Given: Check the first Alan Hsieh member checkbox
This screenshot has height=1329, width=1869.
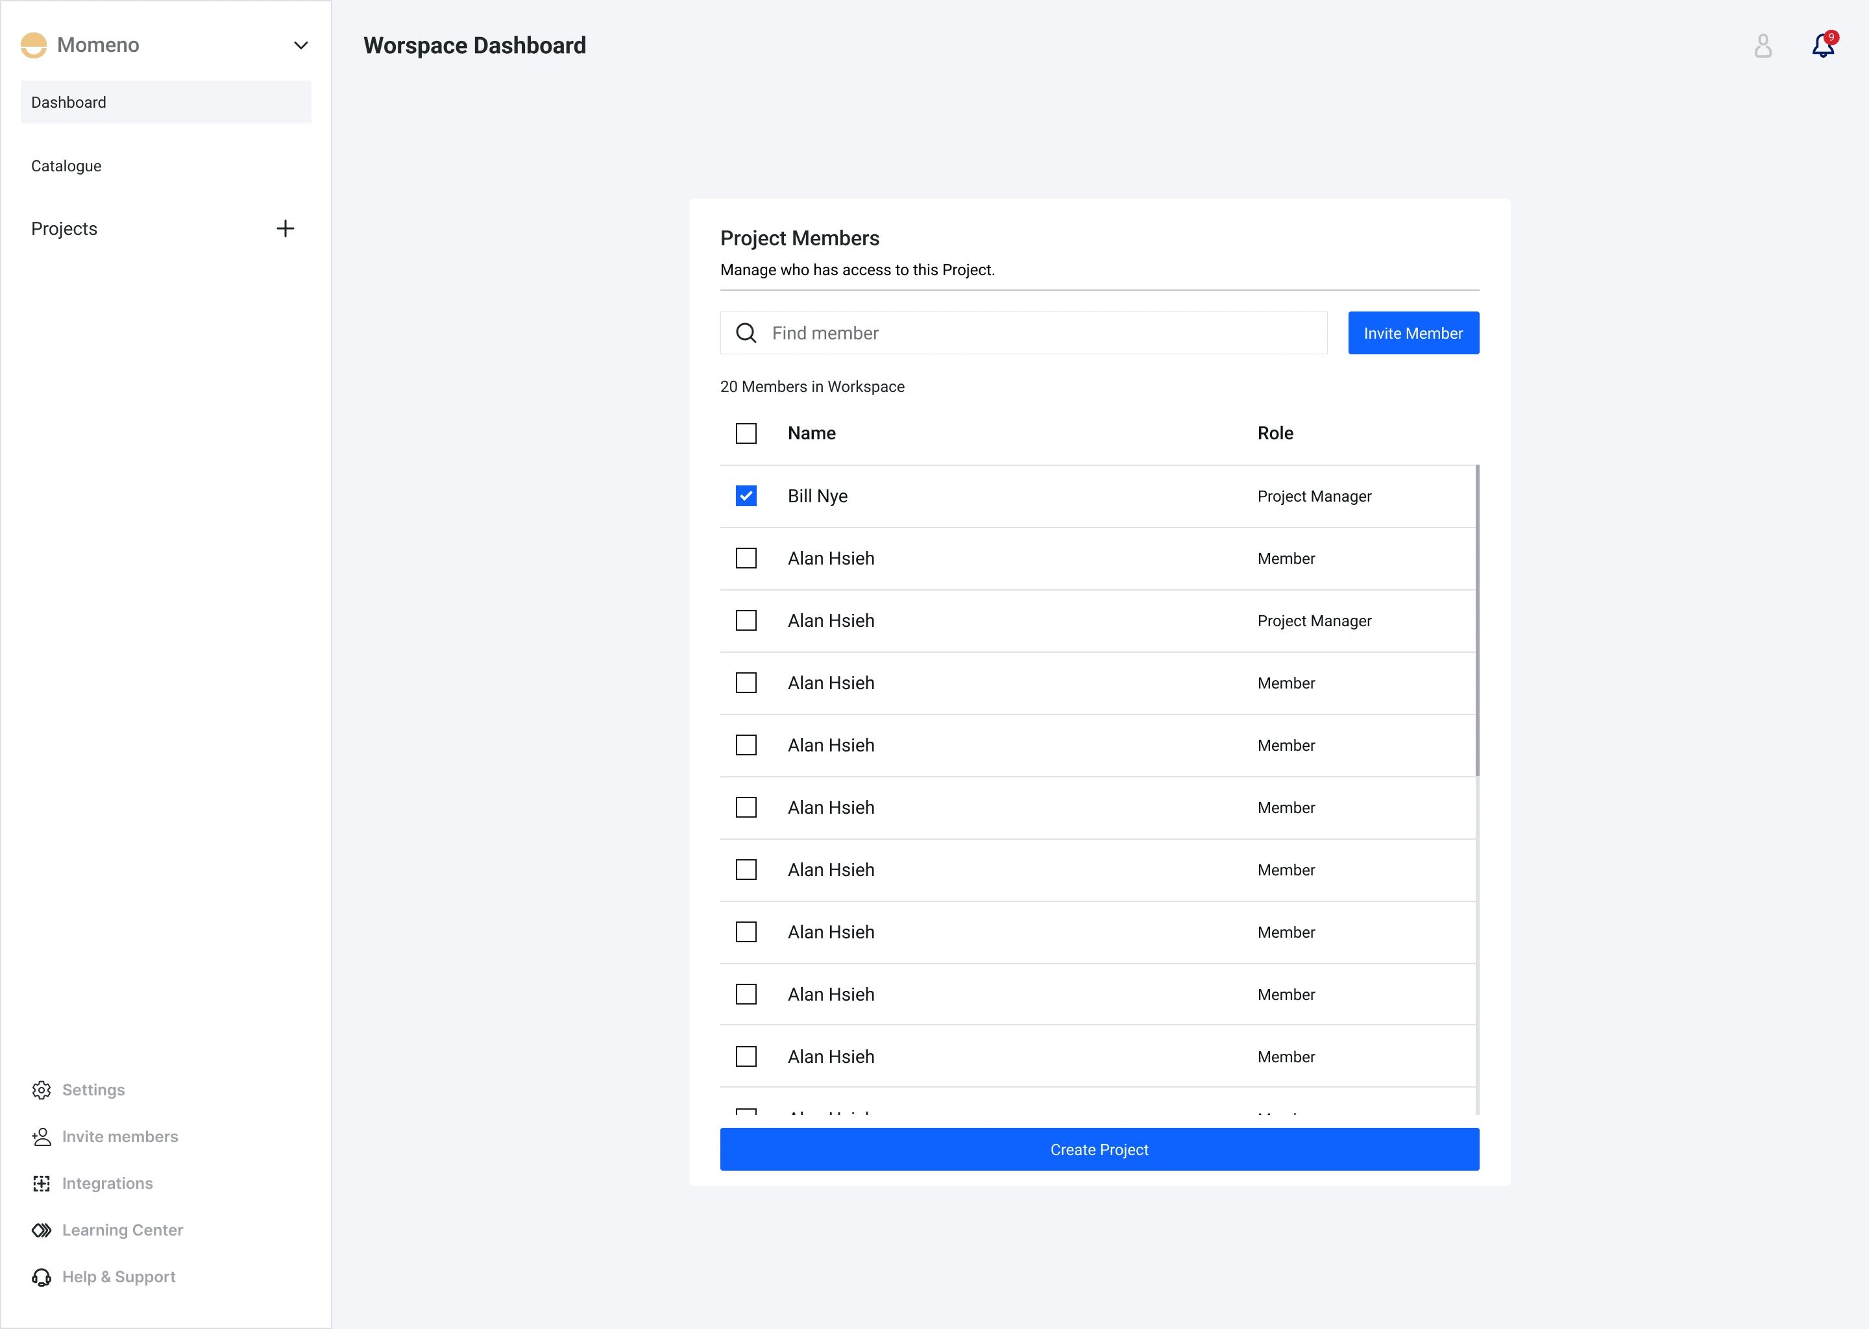Looking at the screenshot, I should tap(746, 558).
